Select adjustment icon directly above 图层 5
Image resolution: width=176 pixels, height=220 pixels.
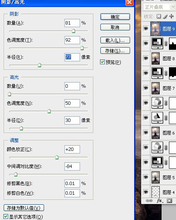[157, 162]
